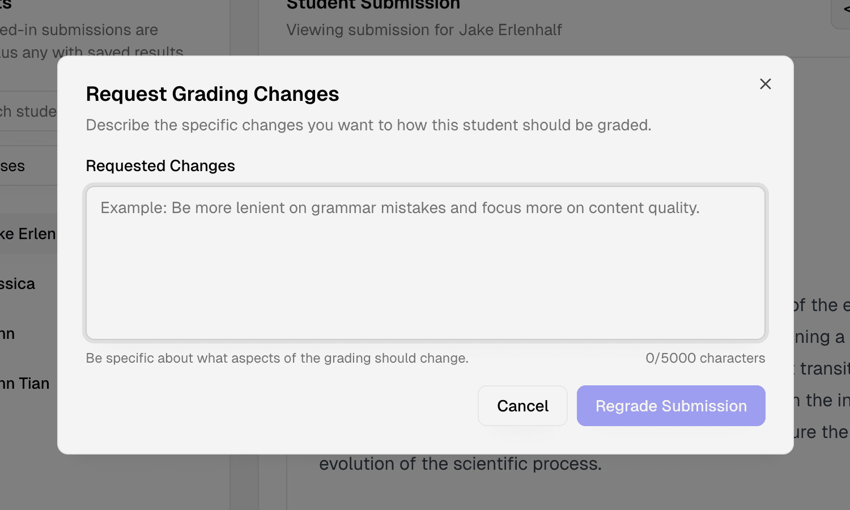Screen dimensions: 850x510
Task: Click the Viewing submission for Jake Erlenhalf text
Action: (x=424, y=29)
